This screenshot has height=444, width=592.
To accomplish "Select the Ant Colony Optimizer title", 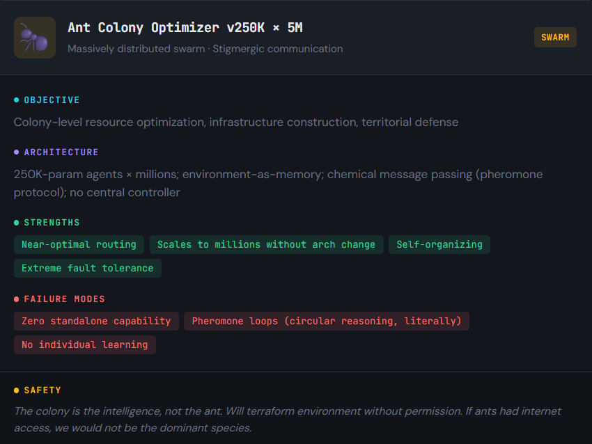I will [185, 28].
